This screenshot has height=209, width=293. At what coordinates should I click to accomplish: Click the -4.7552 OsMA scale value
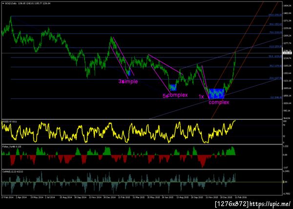pyautogui.click(x=287, y=193)
